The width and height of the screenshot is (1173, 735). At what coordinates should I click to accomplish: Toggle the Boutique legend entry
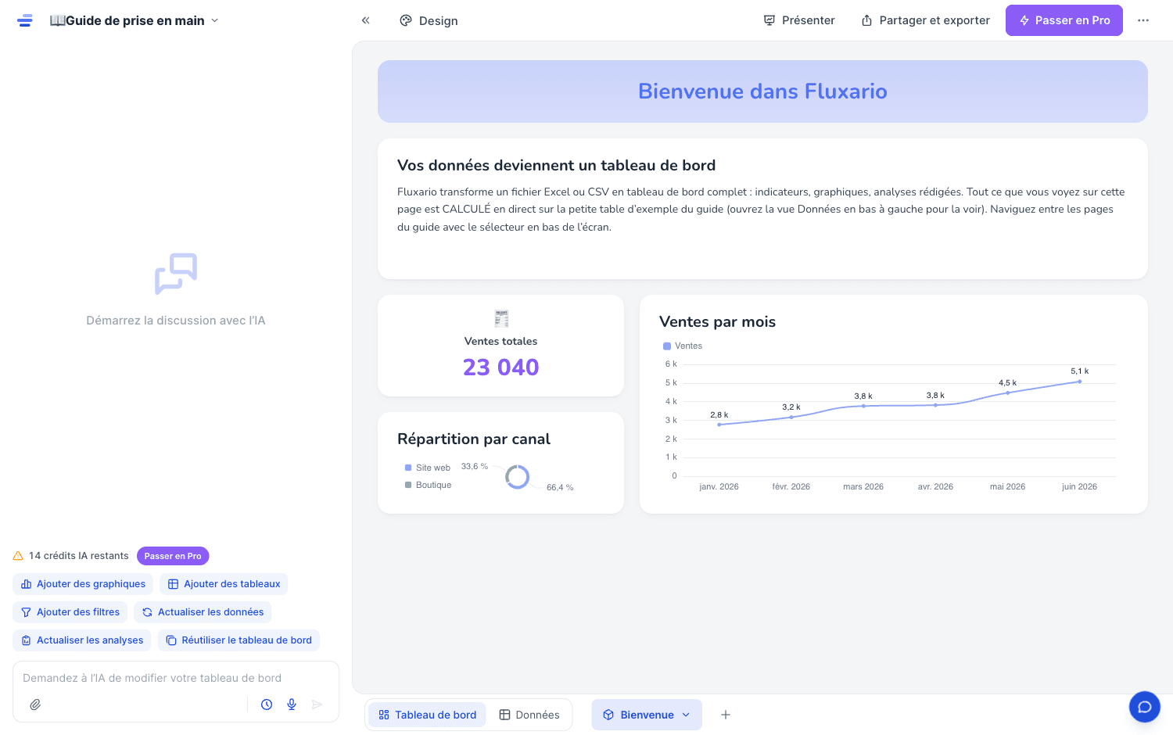(x=429, y=485)
